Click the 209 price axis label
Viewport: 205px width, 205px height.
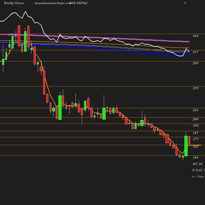click(196, 119)
